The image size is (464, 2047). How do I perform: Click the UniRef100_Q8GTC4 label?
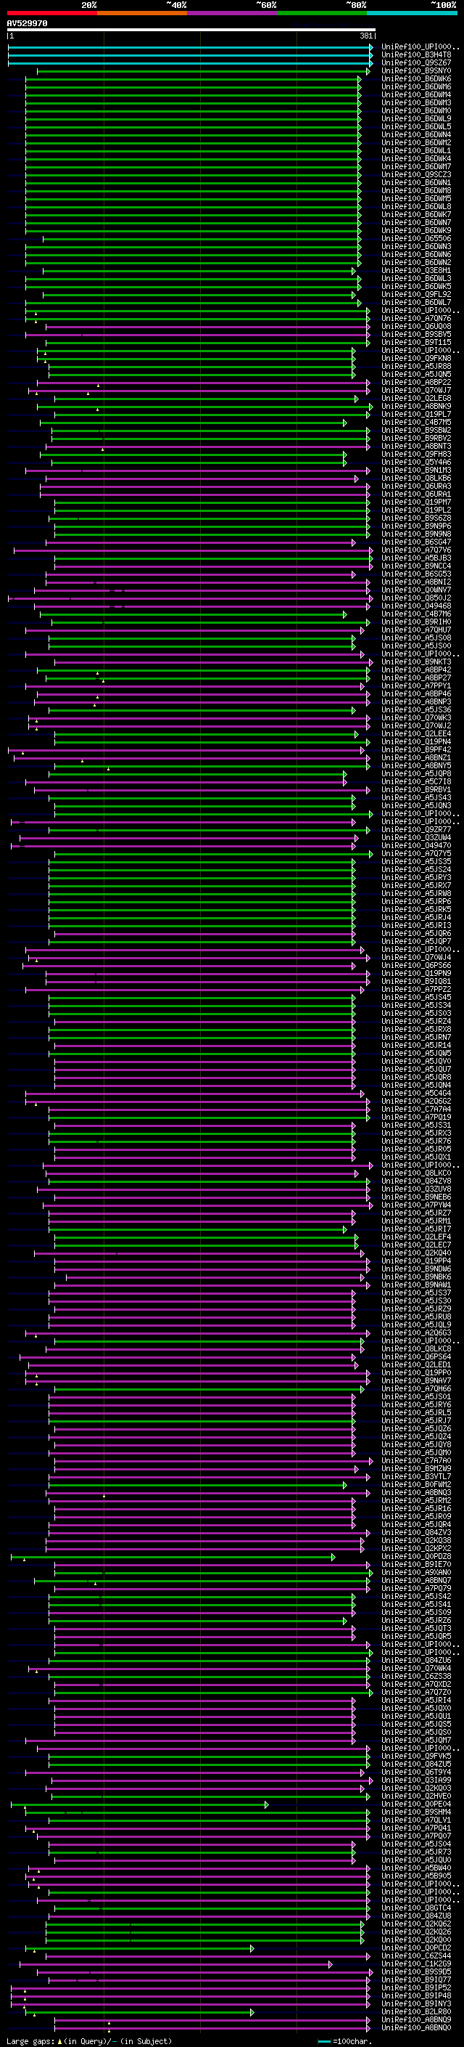tap(416, 1908)
